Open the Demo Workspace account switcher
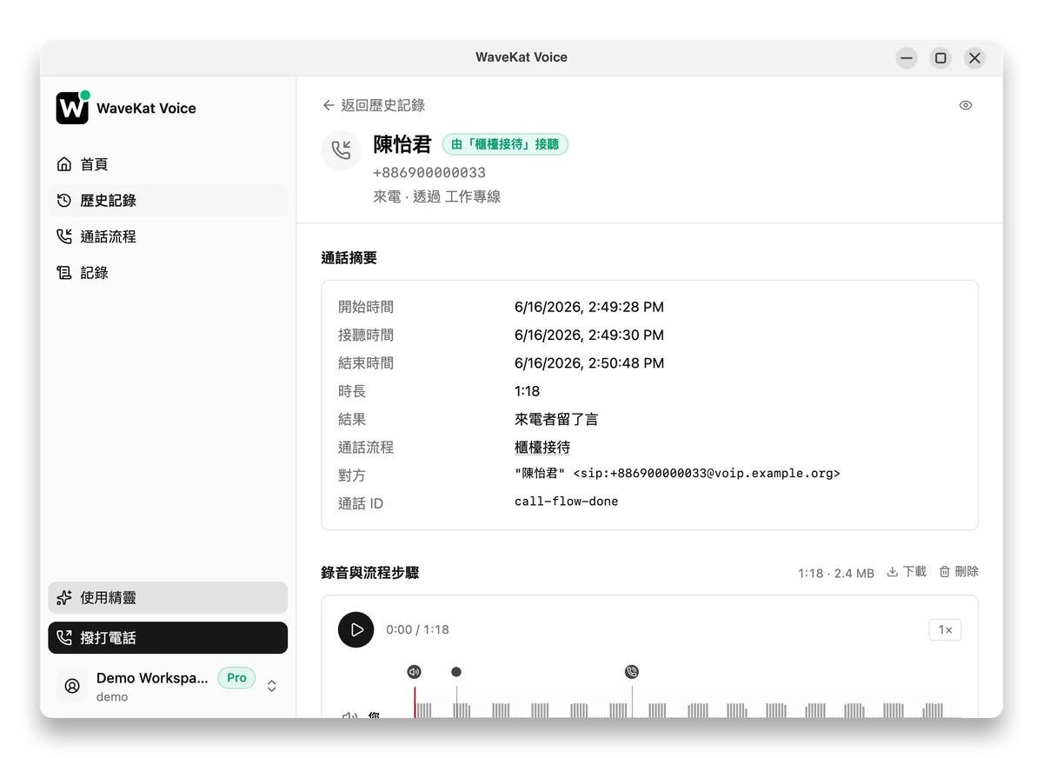 [x=168, y=686]
